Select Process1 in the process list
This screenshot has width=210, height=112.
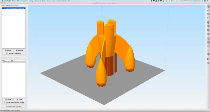[x=6, y=62]
